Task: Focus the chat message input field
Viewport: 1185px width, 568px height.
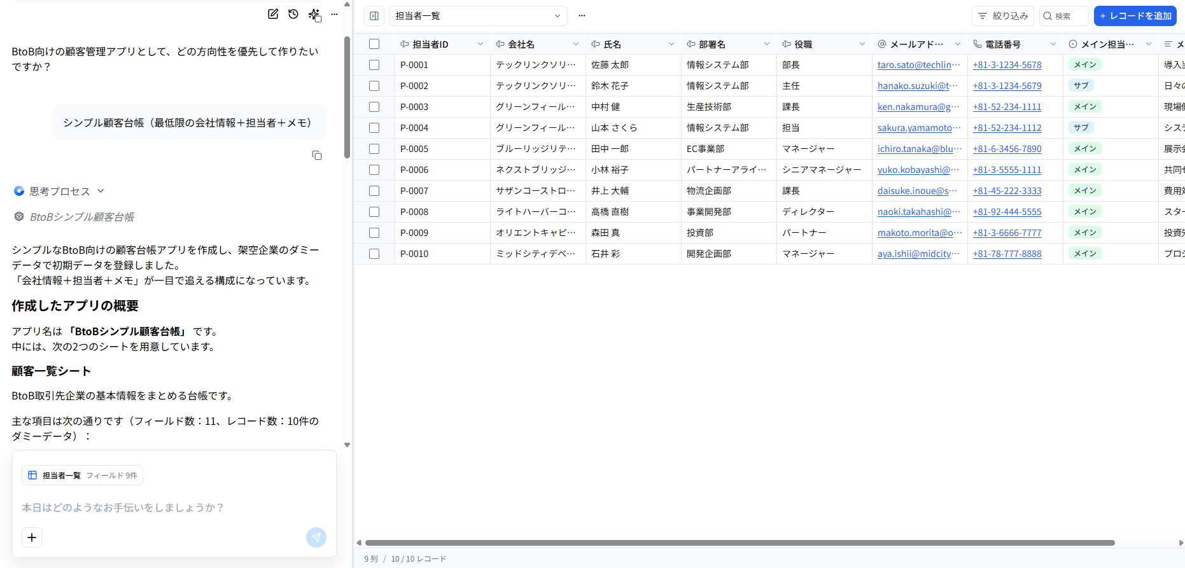Action: (173, 508)
